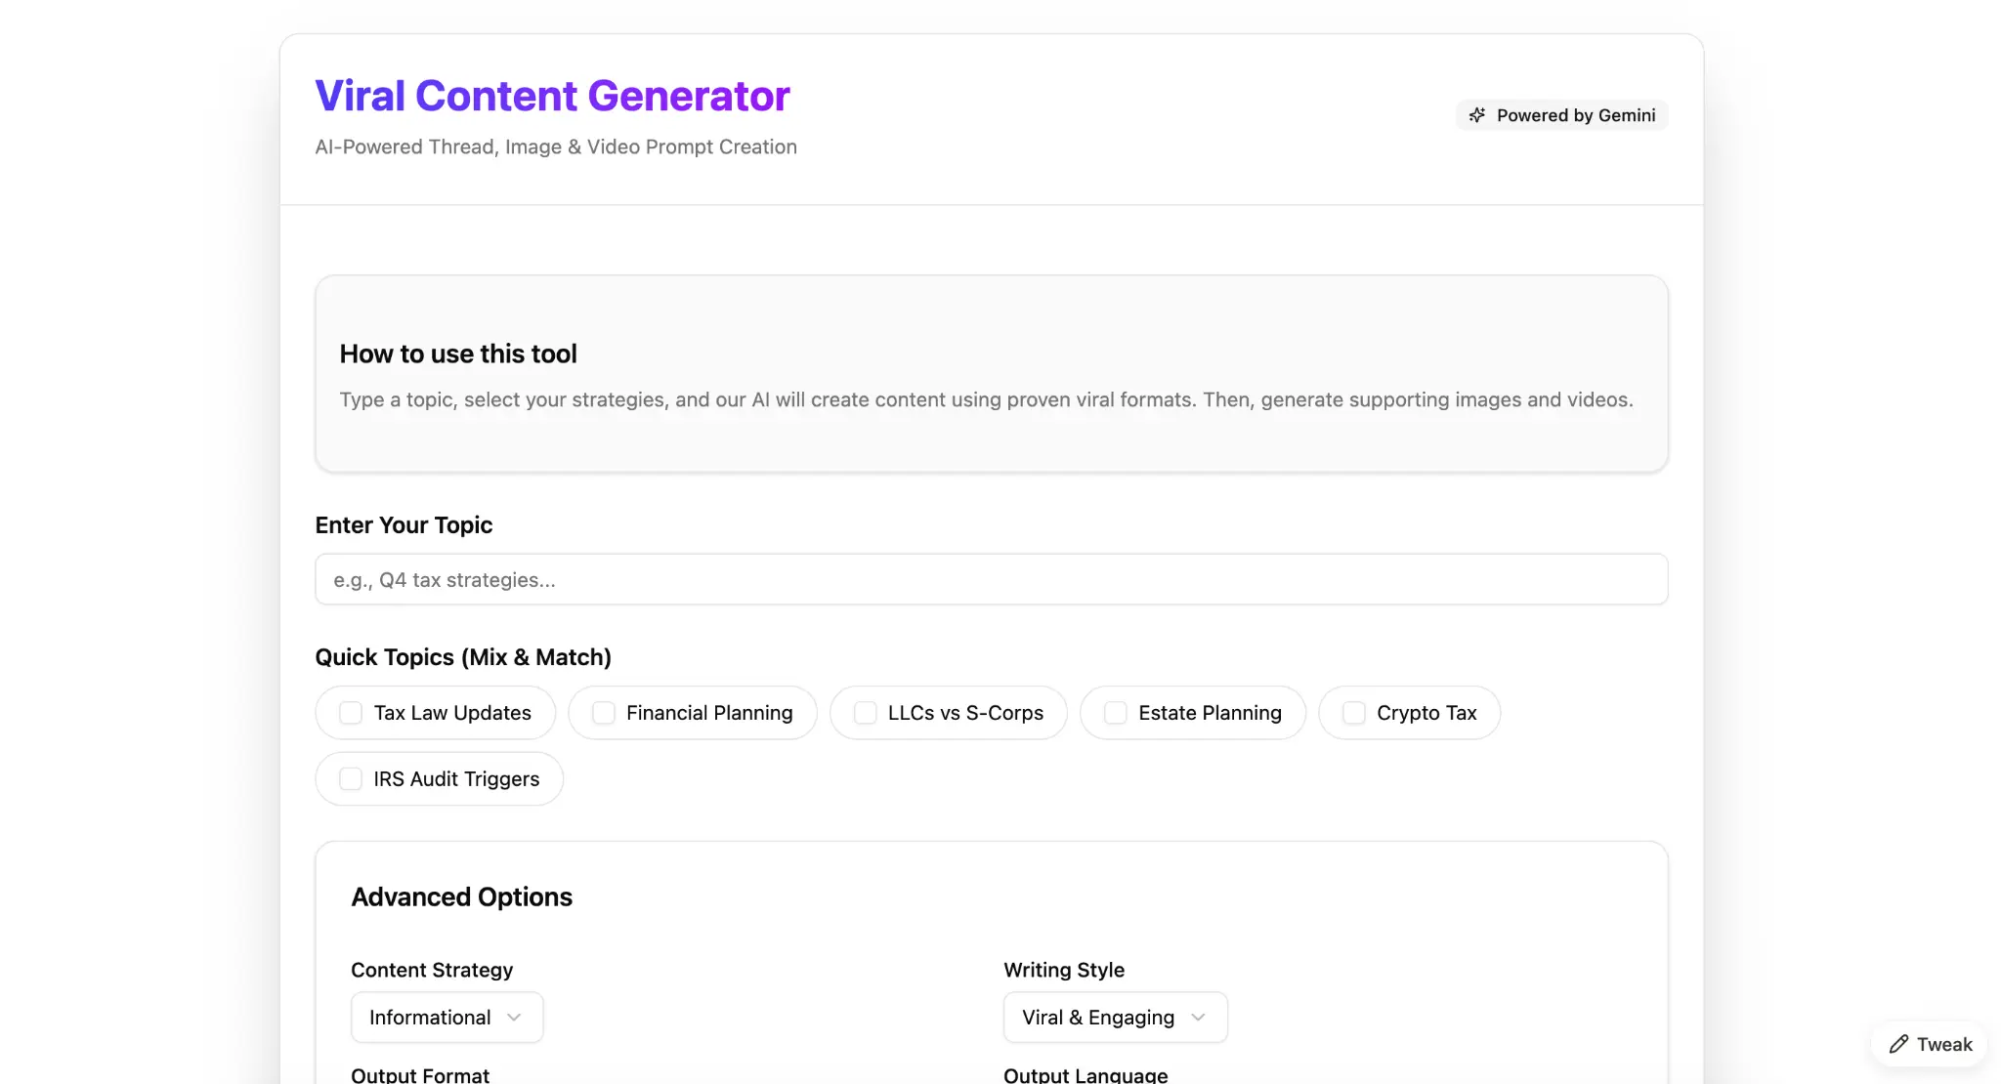This screenshot has height=1084, width=2001.
Task: Choose the Estate Planning topic chip label
Action: click(x=1210, y=713)
